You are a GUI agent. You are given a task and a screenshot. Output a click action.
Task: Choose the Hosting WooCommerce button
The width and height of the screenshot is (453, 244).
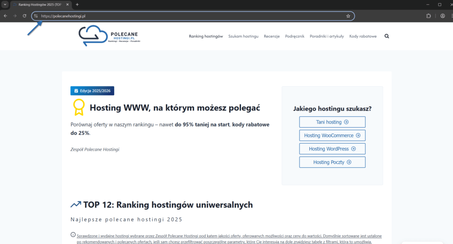332,136
